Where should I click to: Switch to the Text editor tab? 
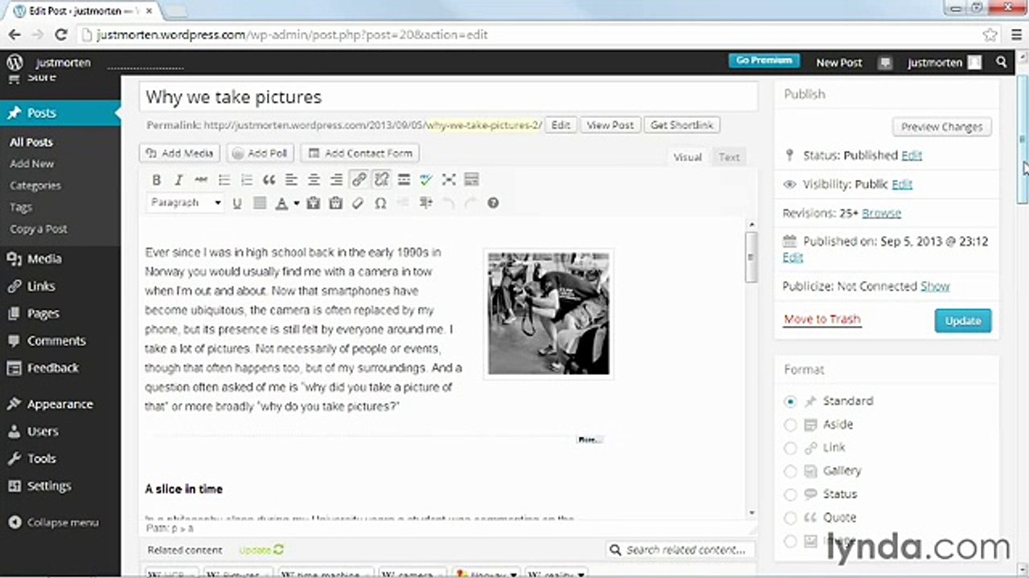click(729, 157)
